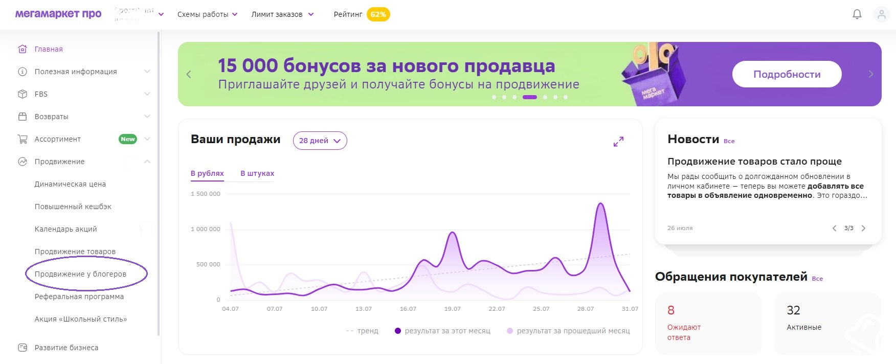Click the Возвраты returns icon
896x364 pixels.
(x=23, y=117)
